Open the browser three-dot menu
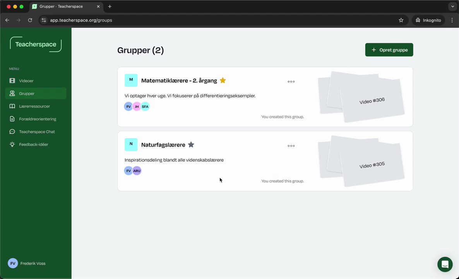The width and height of the screenshot is (459, 279). click(452, 20)
